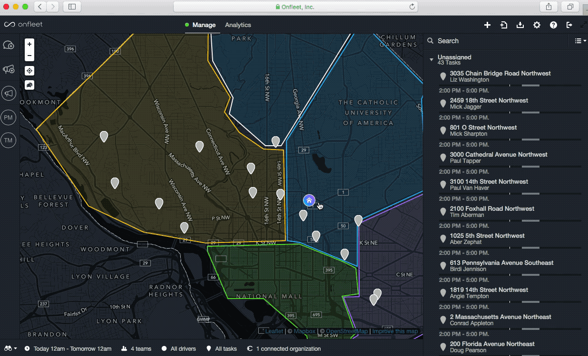Click task pin on purple border near route 50
588x356 pixels.
click(358, 220)
